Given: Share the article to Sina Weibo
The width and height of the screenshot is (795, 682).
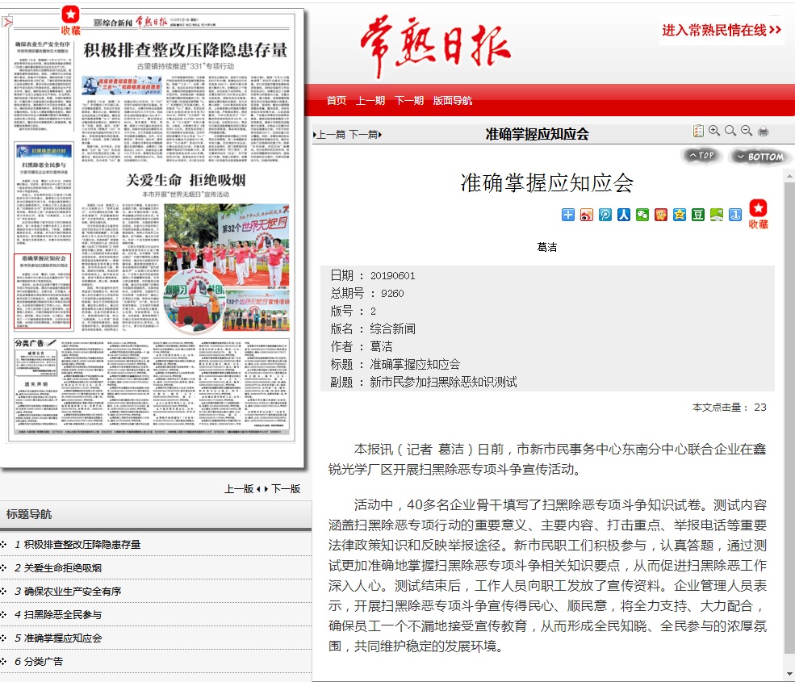Looking at the screenshot, I should pos(587,215).
